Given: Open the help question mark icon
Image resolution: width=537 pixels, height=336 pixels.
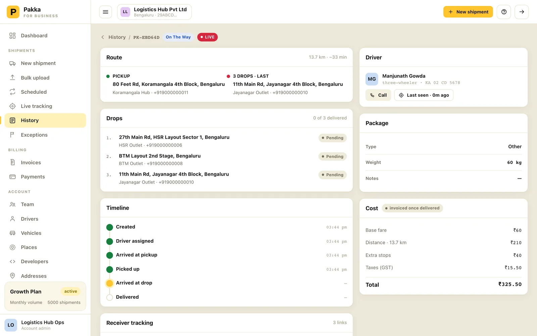Looking at the screenshot, I should coord(504,12).
